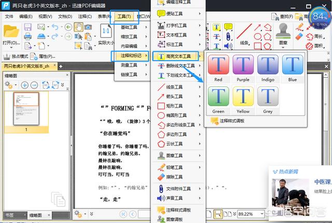Click the 打开(O) folder icon
The height and width of the screenshot is (223, 332).
11,32
